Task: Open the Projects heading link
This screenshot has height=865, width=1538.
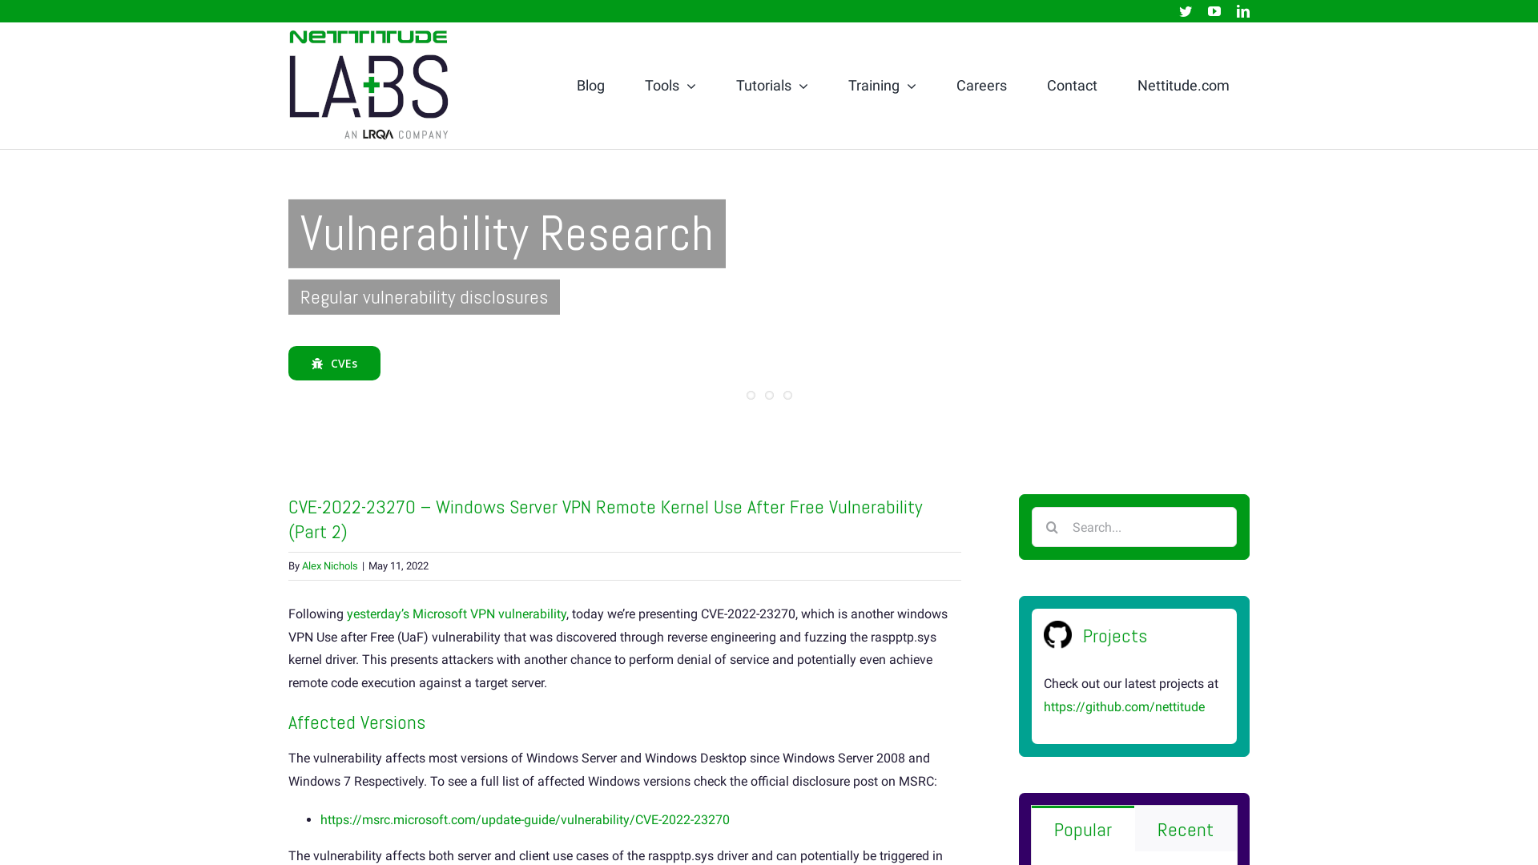Action: coord(1115,636)
